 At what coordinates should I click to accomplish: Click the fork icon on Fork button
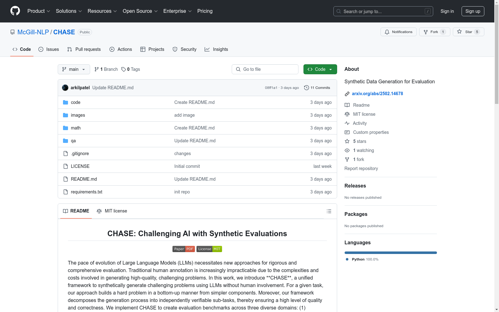pos(426,32)
